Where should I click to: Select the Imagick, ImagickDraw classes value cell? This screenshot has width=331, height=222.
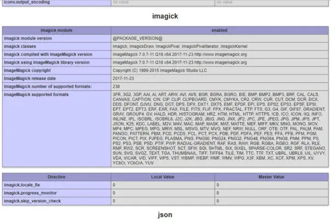pos(220,47)
